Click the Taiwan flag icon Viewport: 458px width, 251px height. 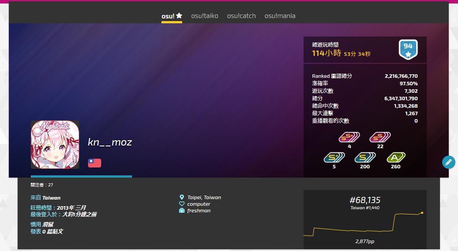(x=95, y=163)
